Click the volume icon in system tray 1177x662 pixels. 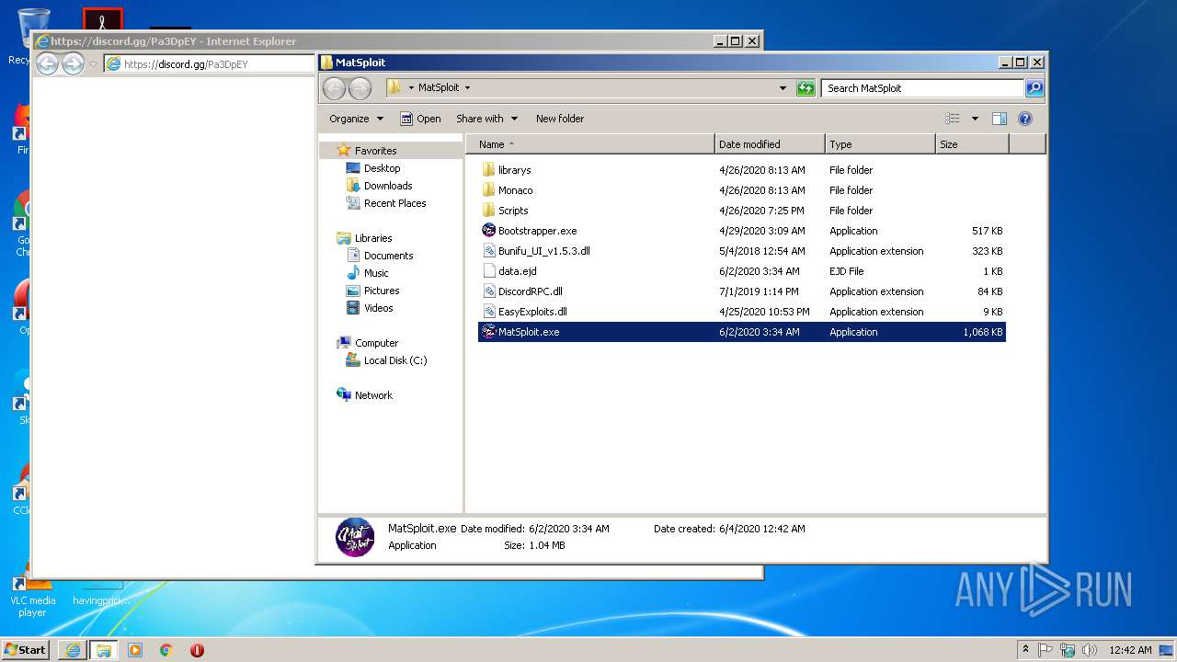click(1090, 650)
